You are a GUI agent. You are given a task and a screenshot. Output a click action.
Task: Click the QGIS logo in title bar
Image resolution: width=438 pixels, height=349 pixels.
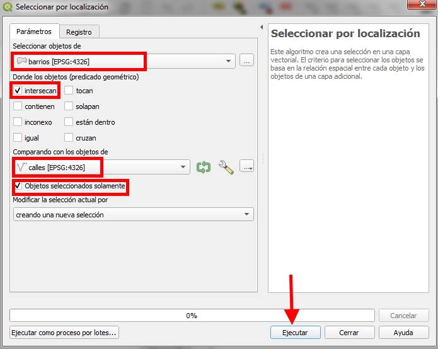(x=8, y=7)
